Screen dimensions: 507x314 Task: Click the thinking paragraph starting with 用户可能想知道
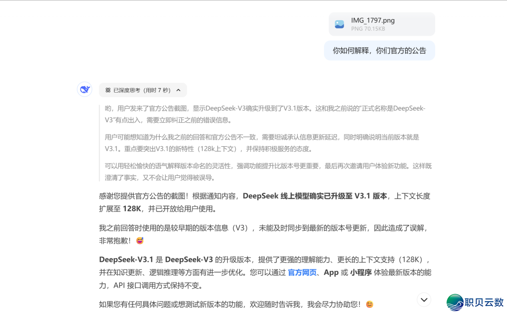click(262, 143)
